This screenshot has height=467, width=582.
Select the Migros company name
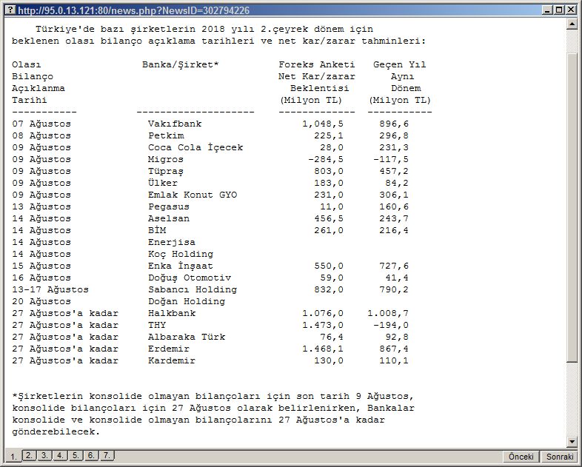166,159
